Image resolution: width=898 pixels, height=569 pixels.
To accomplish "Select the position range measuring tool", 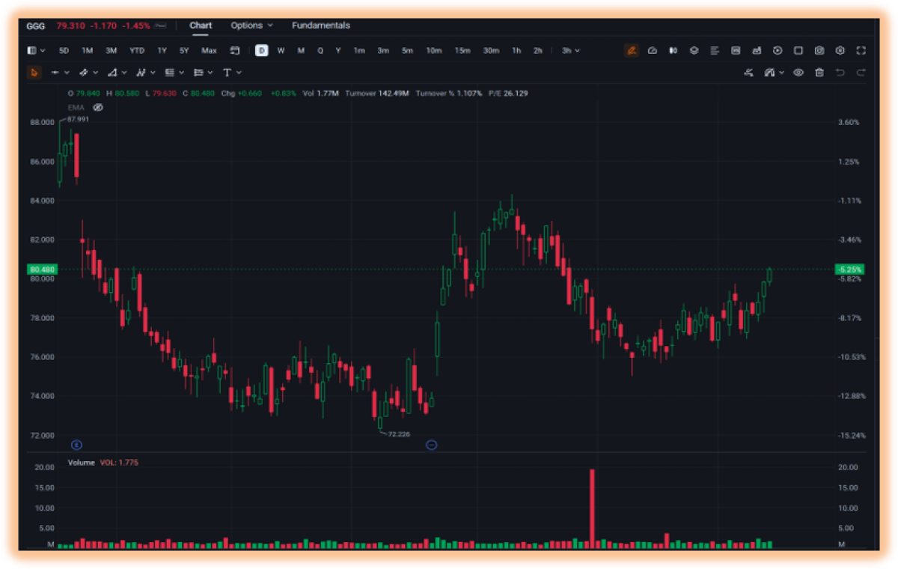I will 198,73.
